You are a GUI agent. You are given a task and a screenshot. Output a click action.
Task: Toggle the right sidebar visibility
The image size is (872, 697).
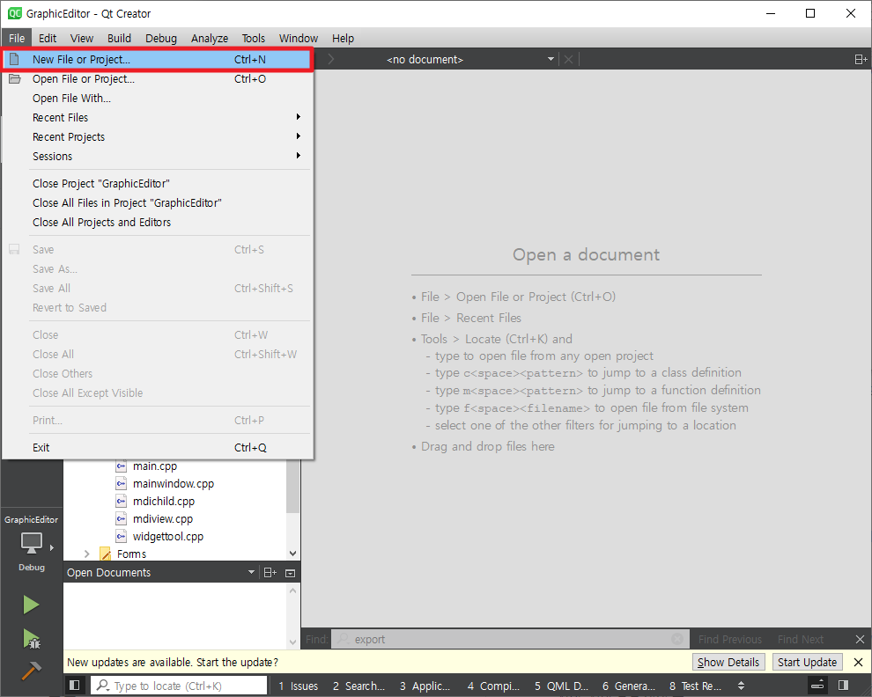(843, 686)
